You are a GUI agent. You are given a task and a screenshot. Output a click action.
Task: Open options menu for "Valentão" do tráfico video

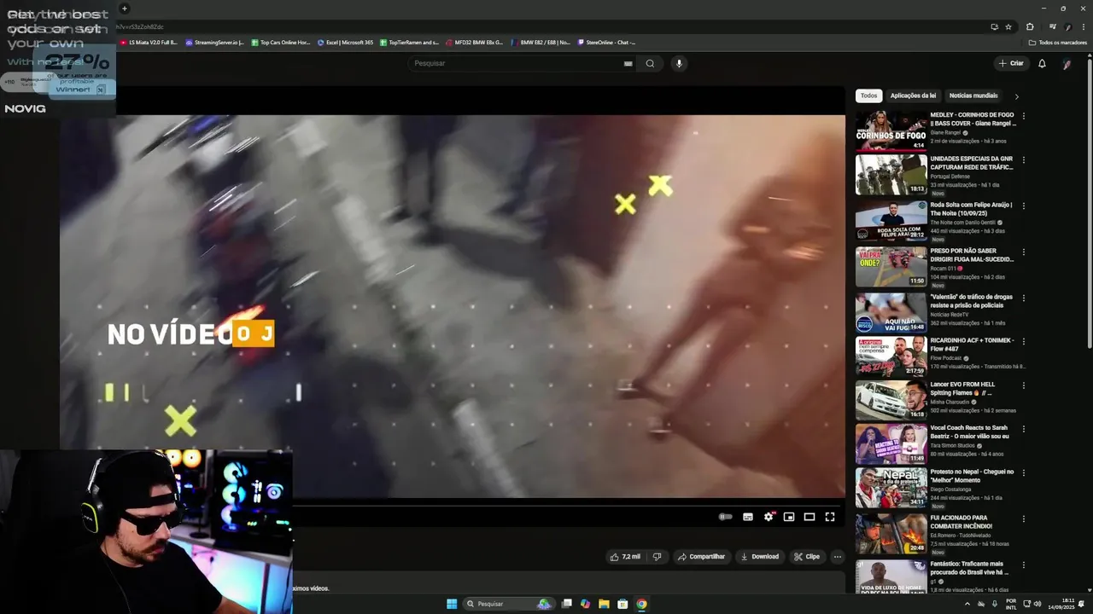click(1023, 298)
